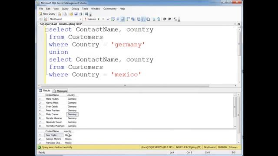Screen dimensions: 278x156
Task: Click the editor vertical scrollbar down arrow
Action: point(239,82)
